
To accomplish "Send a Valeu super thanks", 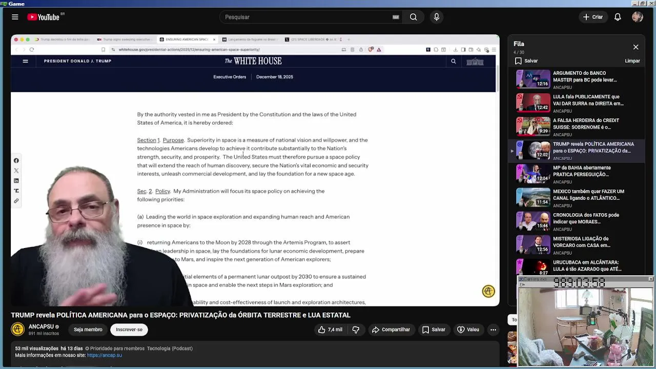I will (x=468, y=330).
